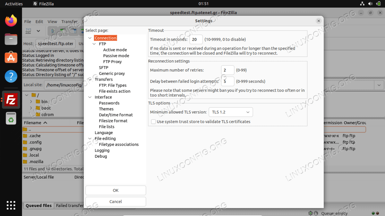Select the Themes settings page
The height and width of the screenshot is (216, 385).
click(x=106, y=109)
